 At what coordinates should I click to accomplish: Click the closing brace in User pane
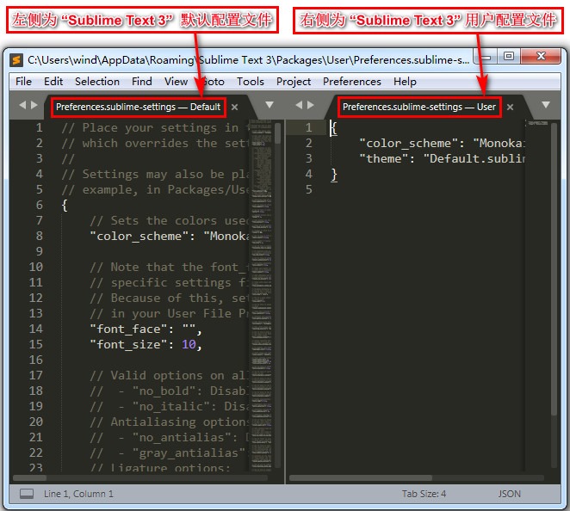pos(334,175)
